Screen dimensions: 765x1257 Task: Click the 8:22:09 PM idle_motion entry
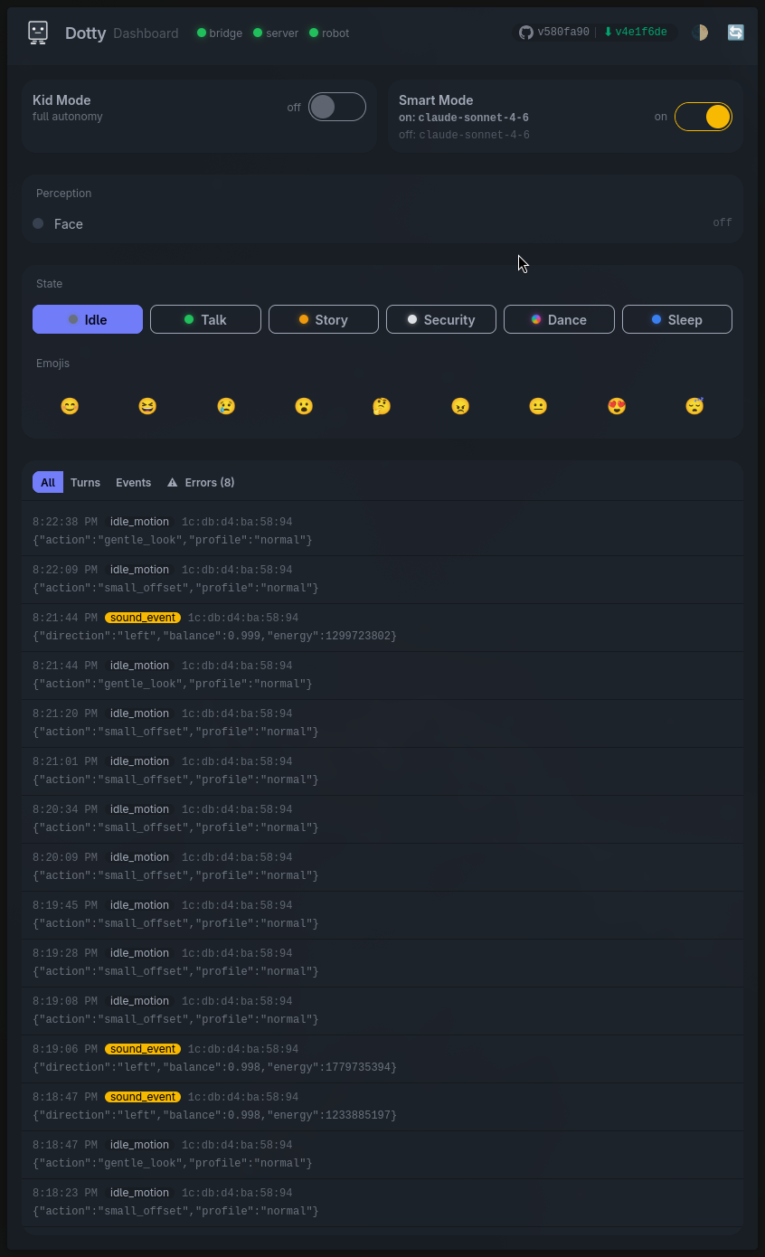pyautogui.click(x=382, y=579)
